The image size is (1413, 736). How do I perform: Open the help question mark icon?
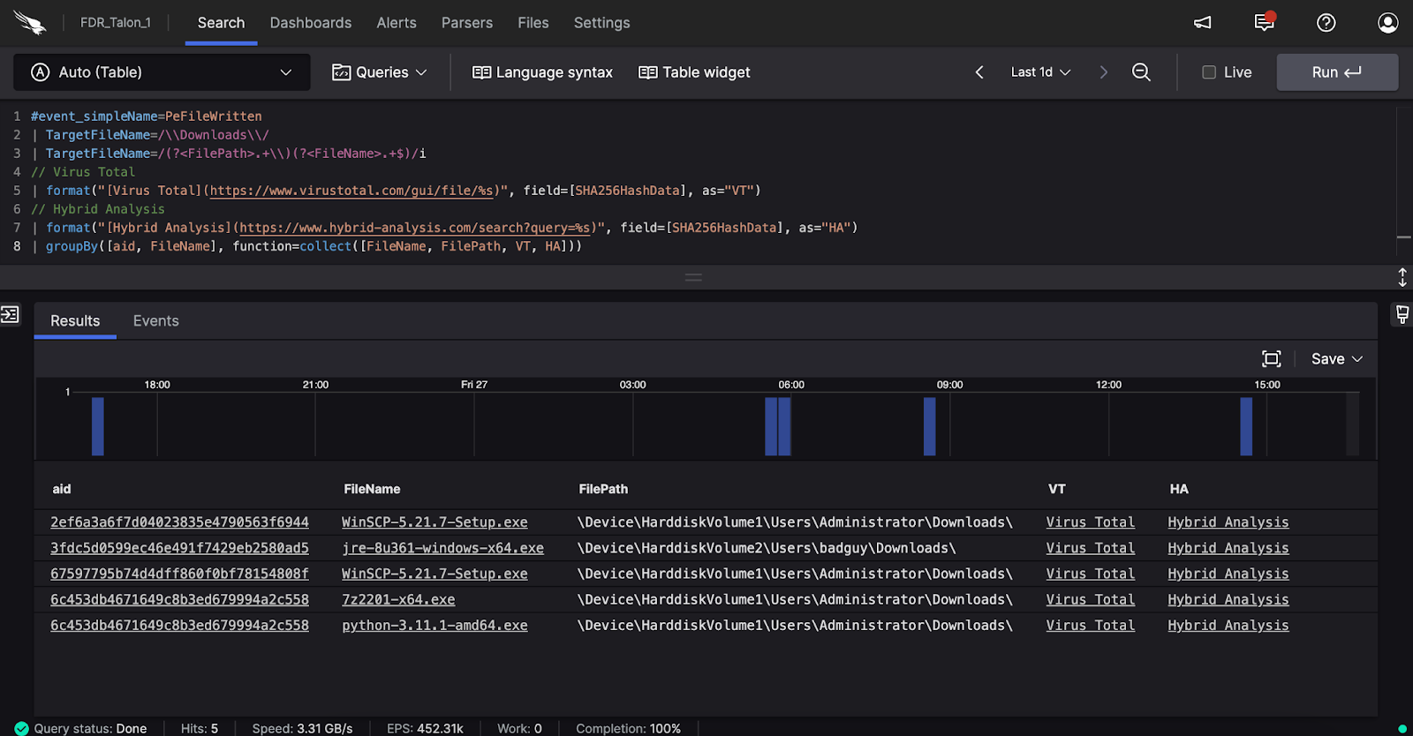(x=1326, y=23)
